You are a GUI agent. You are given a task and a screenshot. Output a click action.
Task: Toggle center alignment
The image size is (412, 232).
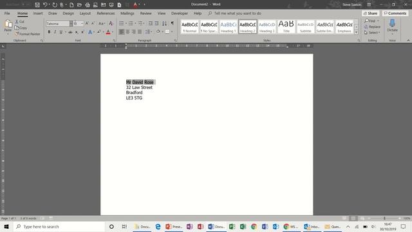(x=127, y=32)
